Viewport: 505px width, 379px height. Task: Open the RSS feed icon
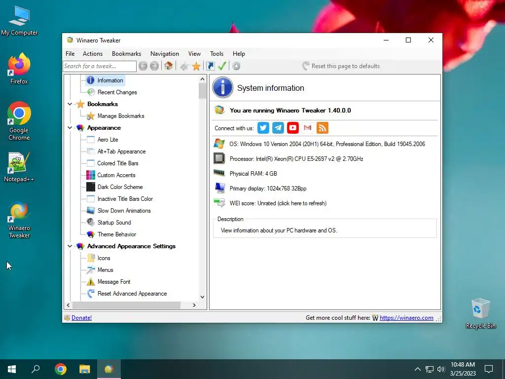tap(323, 128)
